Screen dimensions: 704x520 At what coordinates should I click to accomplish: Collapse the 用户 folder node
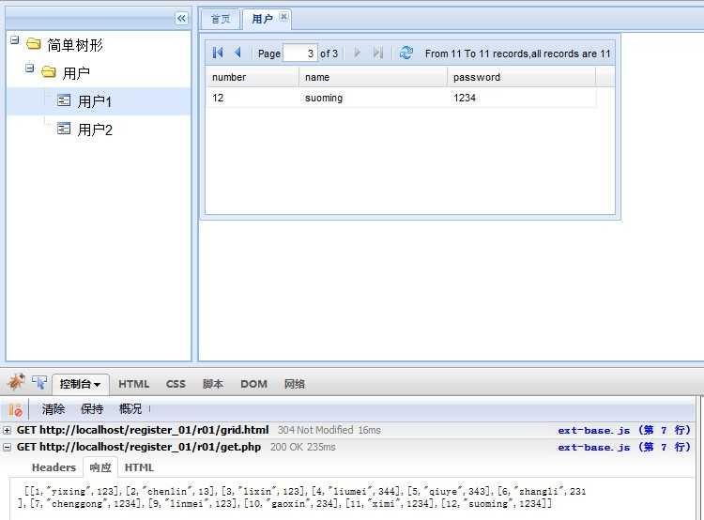click(x=30, y=69)
